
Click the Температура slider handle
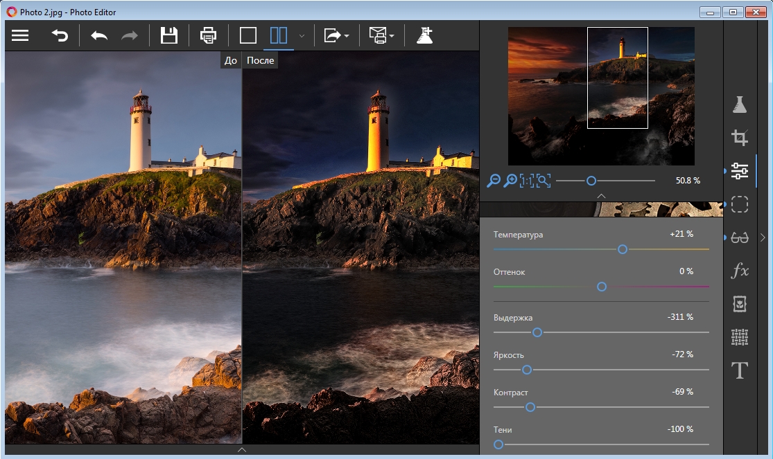623,249
